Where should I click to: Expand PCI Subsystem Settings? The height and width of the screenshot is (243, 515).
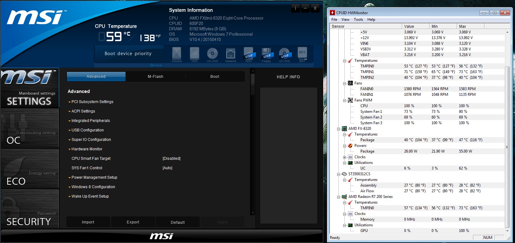point(92,102)
